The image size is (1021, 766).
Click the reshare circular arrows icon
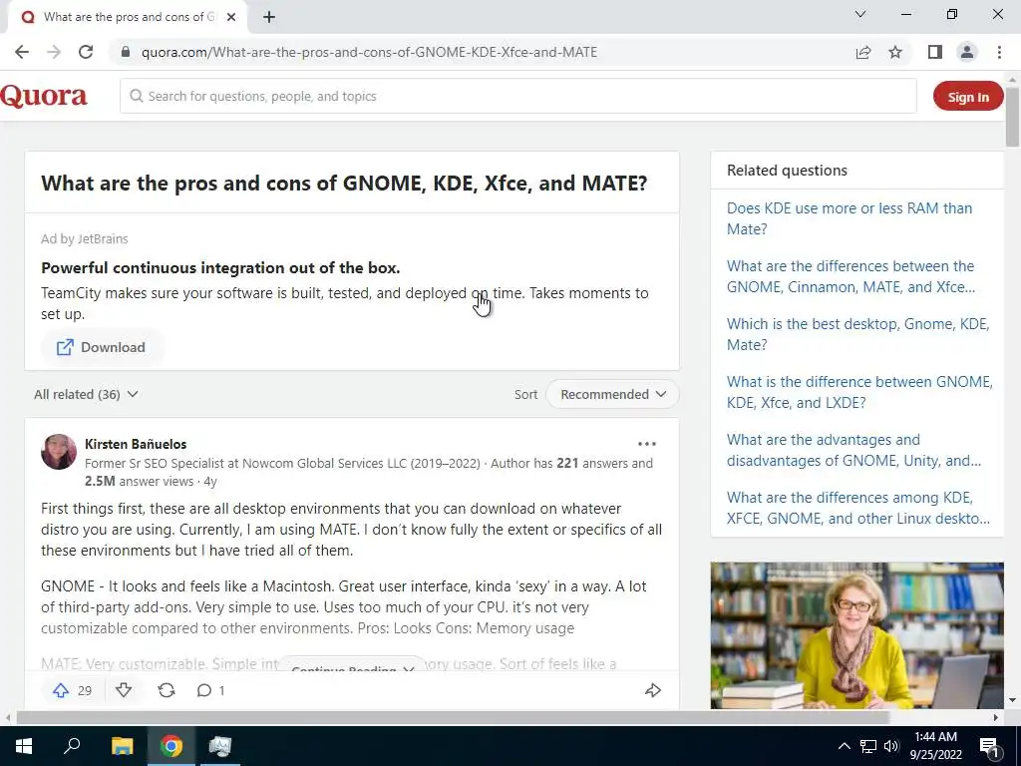pos(167,690)
